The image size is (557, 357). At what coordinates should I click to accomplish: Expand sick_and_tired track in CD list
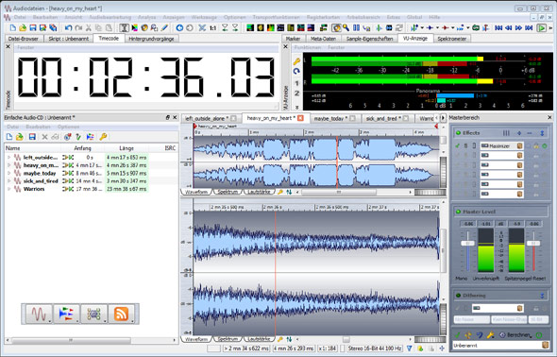(8, 180)
